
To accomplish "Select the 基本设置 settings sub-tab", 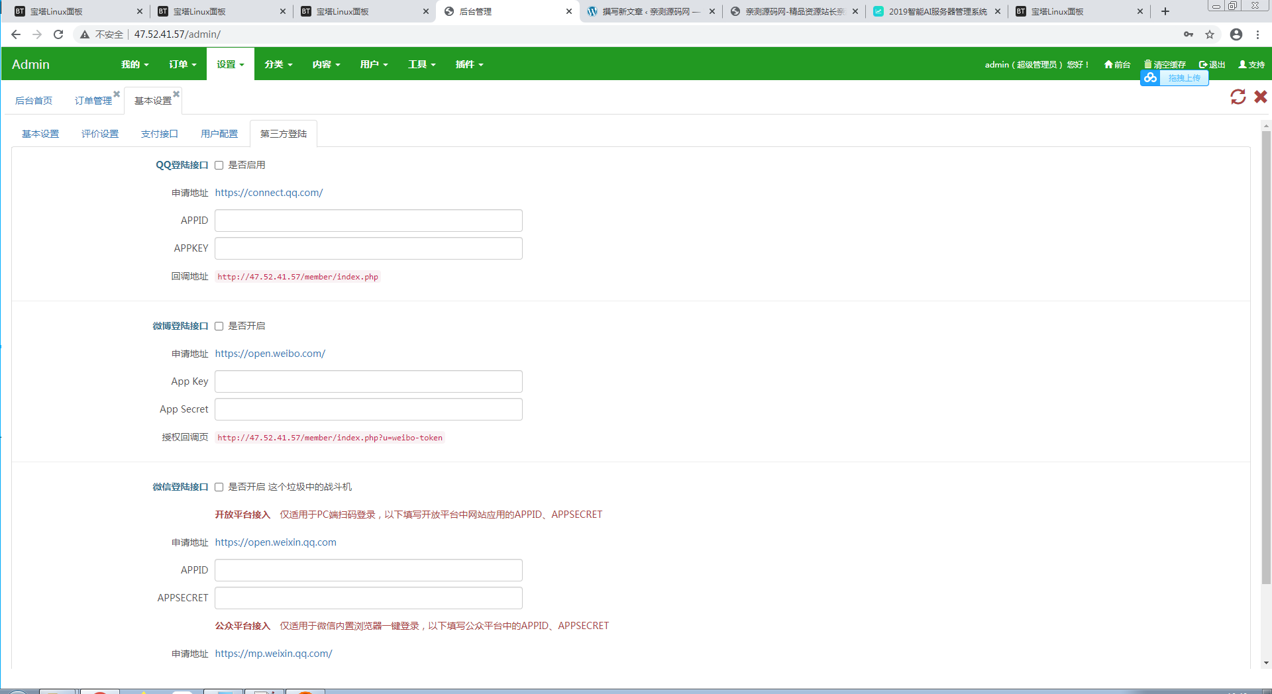I will (x=40, y=134).
